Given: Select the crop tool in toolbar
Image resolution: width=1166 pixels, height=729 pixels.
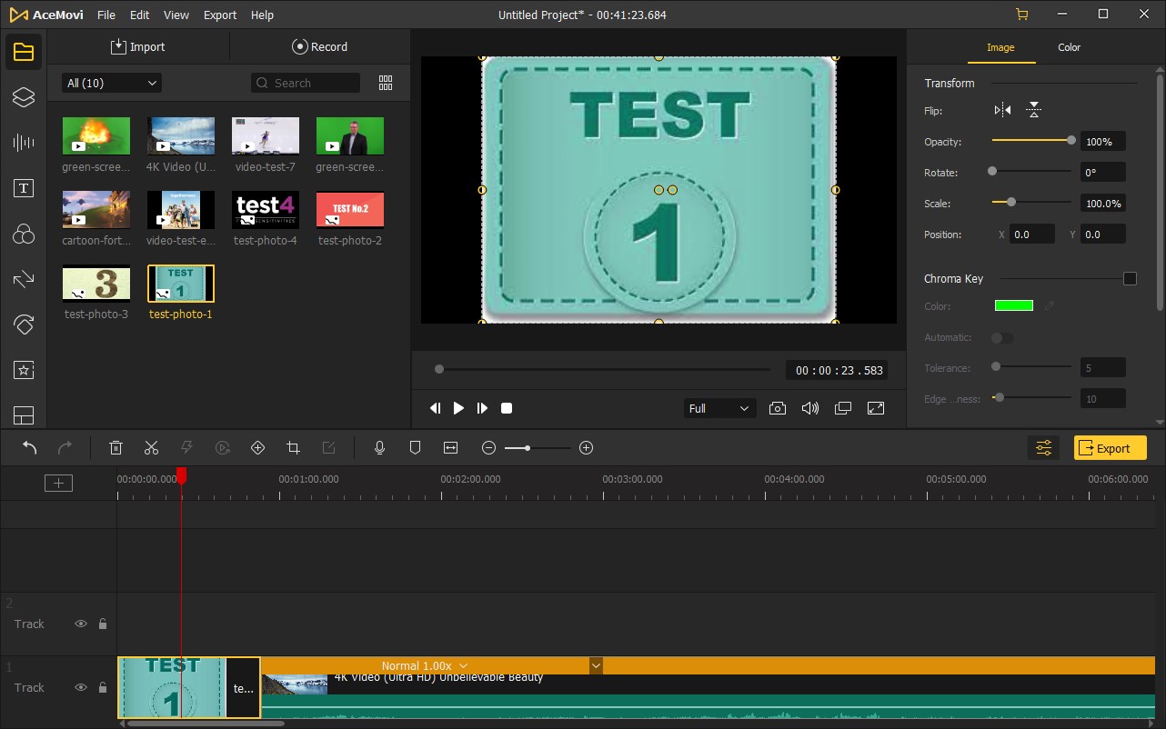Looking at the screenshot, I should [293, 447].
